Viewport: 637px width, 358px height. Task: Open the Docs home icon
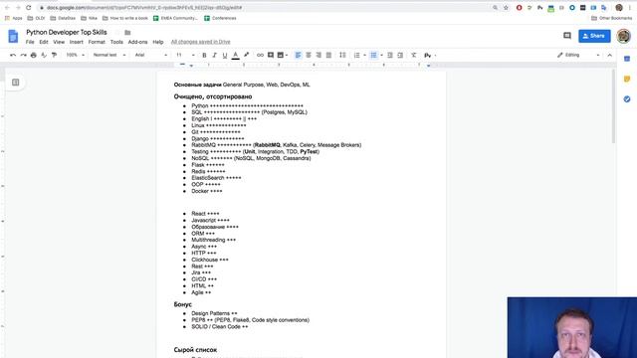(x=13, y=36)
